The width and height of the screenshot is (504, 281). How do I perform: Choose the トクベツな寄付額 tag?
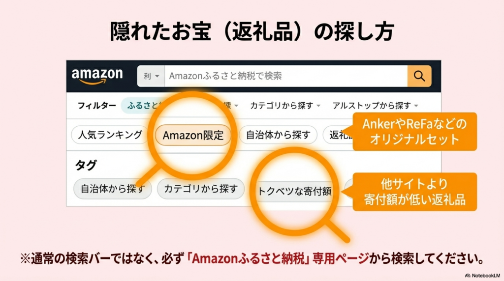(x=294, y=192)
